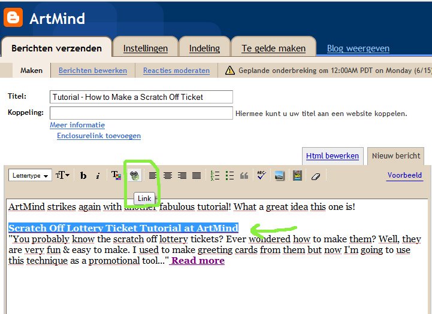The height and width of the screenshot is (314, 432).
Task: Click the Geplande onderbreking notice text
Action: [335, 71]
